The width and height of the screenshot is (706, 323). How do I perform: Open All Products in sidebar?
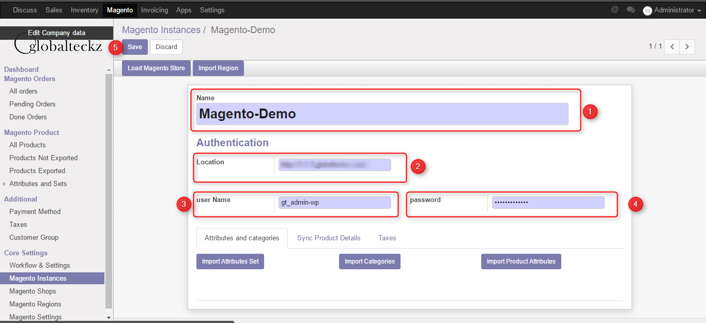point(27,145)
